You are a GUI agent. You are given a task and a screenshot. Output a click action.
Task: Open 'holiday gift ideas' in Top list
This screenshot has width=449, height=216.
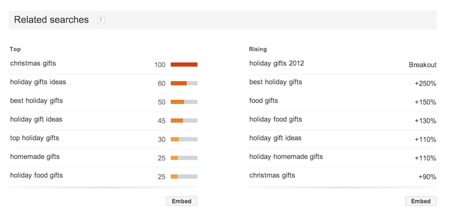(36, 119)
